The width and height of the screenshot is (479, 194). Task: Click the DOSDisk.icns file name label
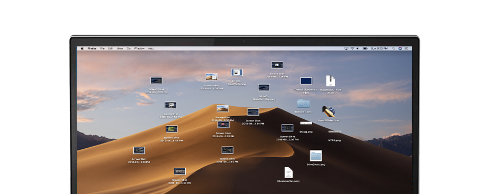pos(303,112)
